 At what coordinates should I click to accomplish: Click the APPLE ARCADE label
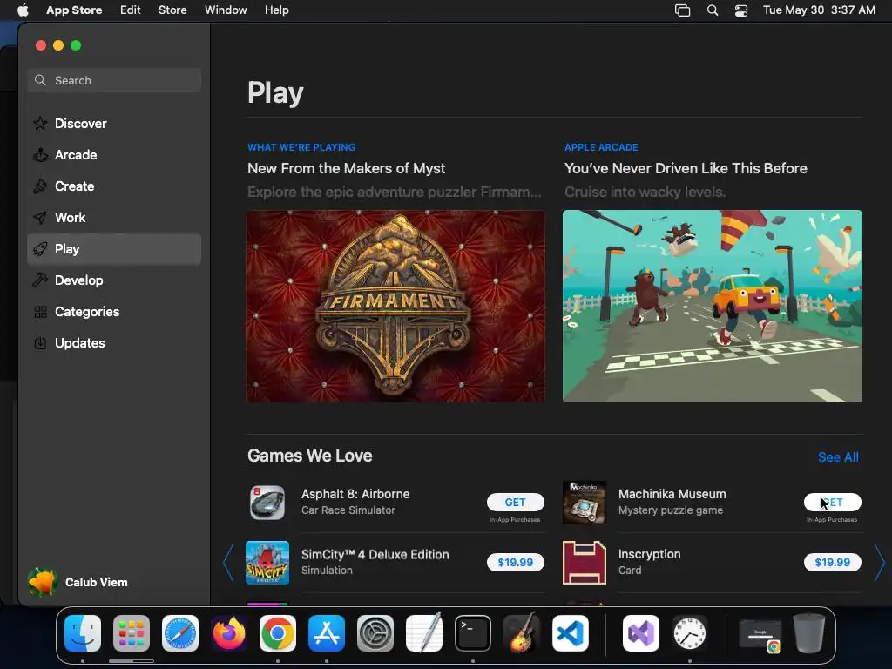pyautogui.click(x=601, y=147)
